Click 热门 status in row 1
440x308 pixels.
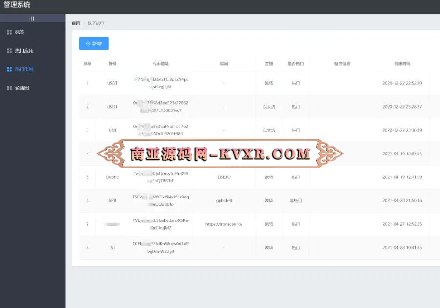click(x=295, y=83)
